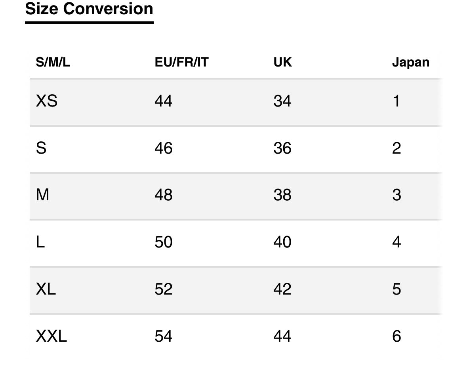Click the Size Conversion heading
The width and height of the screenshot is (467, 369).
pyautogui.click(x=89, y=9)
